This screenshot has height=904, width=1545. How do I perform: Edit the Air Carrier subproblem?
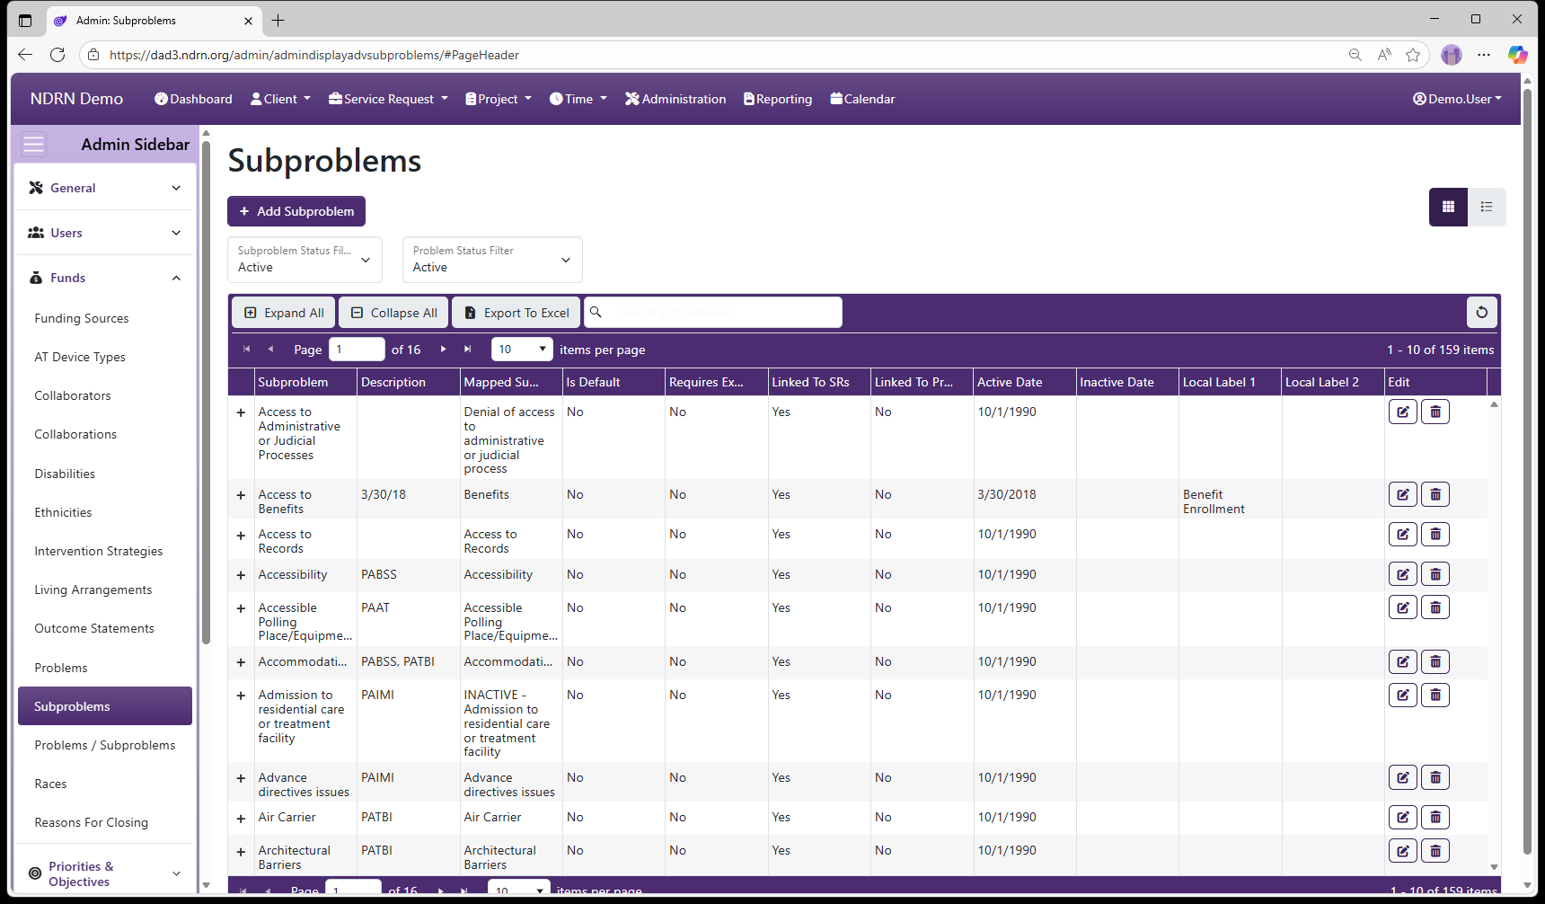pos(1402,817)
